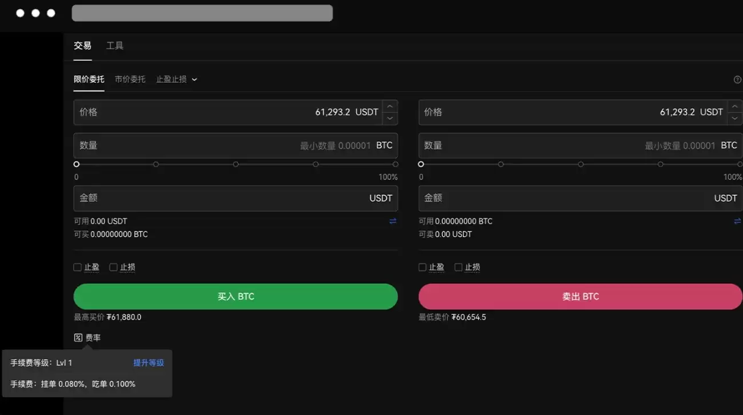Viewport: 743px width, 415px height.
Task: Click the buy price decrease arrow
Action: [390, 118]
